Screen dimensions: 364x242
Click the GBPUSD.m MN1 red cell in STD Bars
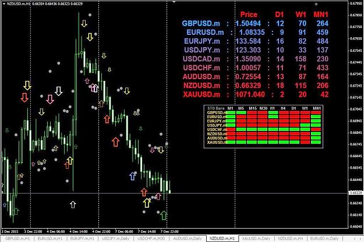316,113
